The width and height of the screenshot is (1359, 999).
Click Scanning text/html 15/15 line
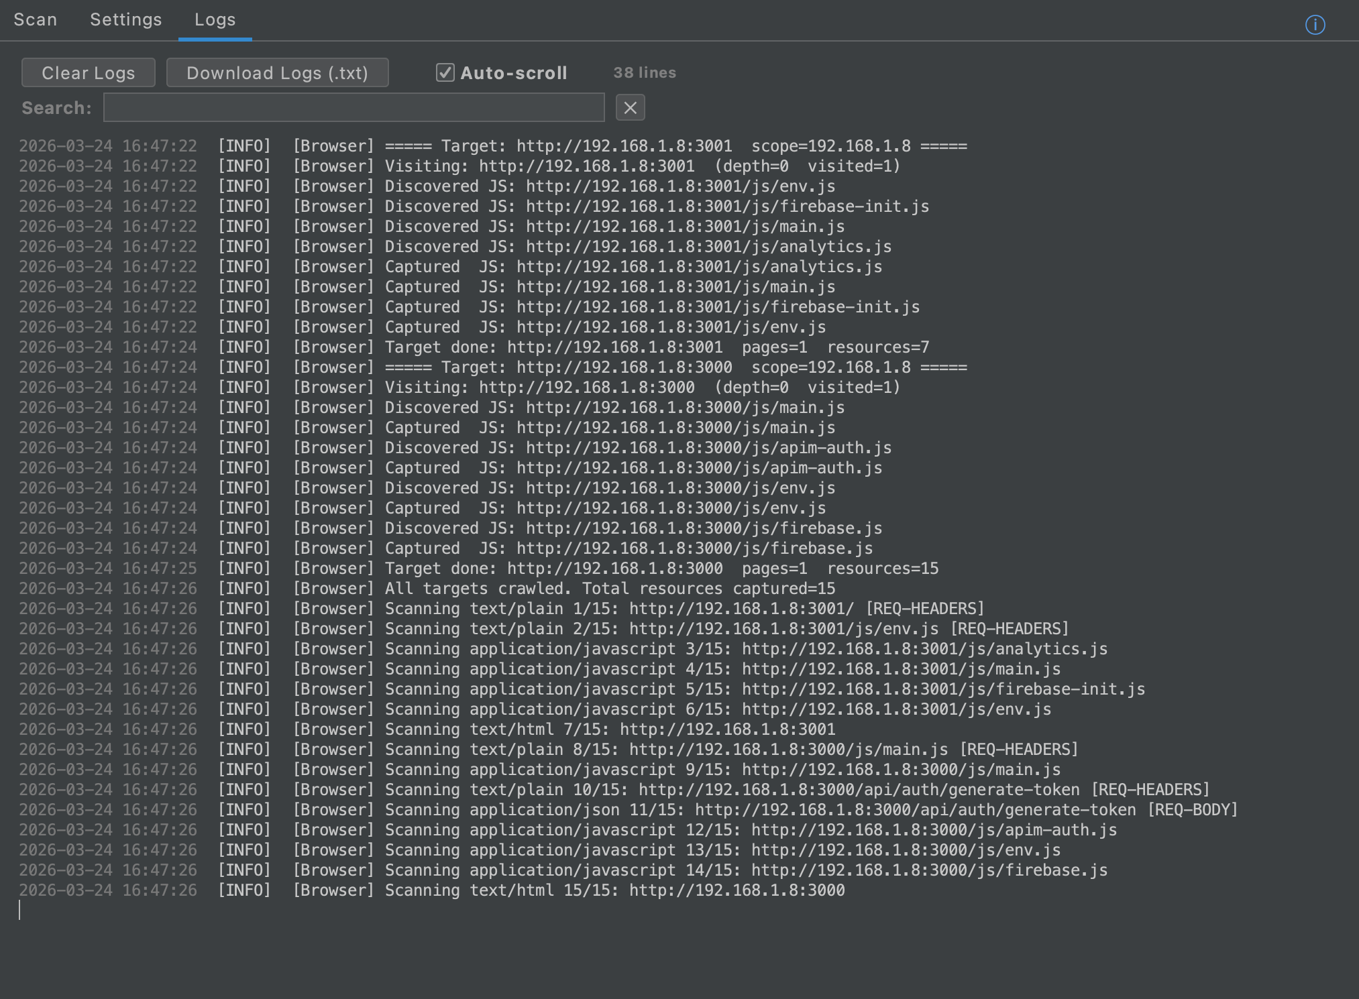(x=432, y=890)
